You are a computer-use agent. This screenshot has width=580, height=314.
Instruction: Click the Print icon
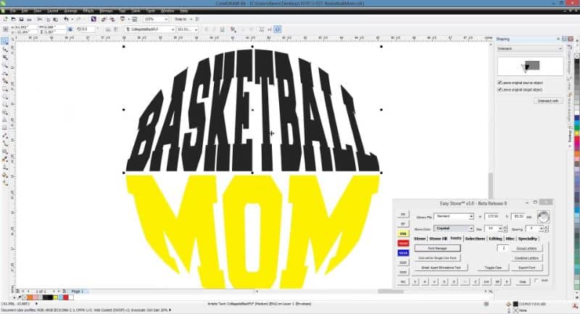(29, 20)
